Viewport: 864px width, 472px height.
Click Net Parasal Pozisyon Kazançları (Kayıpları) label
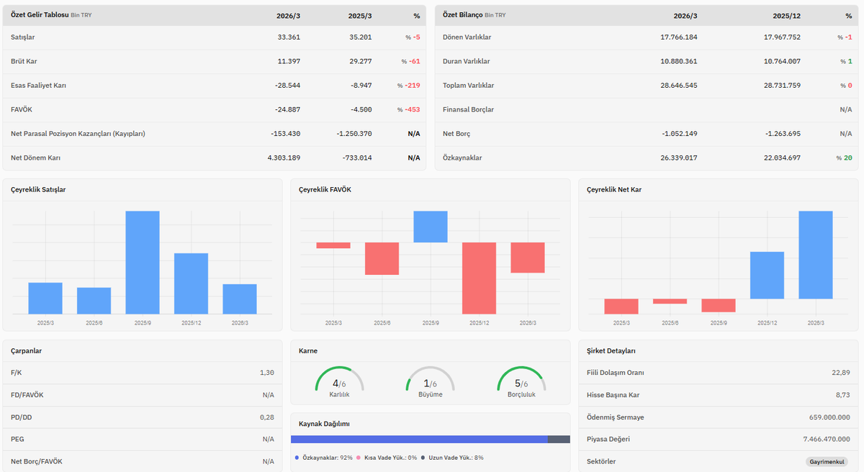(78, 134)
